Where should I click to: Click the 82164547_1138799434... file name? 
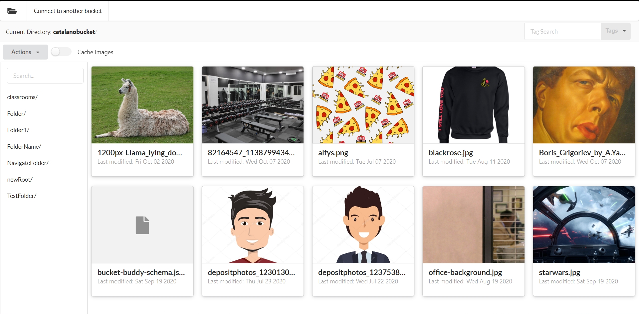point(251,153)
